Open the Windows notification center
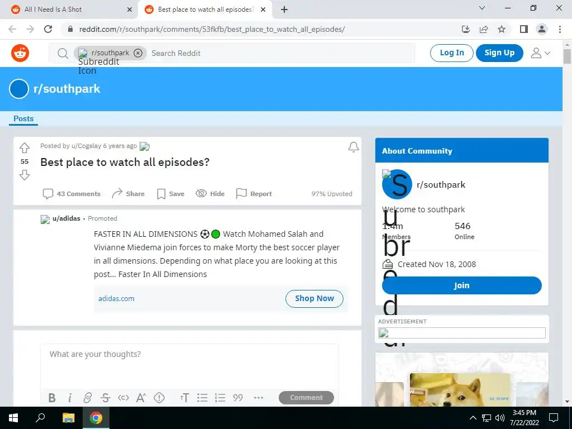572x429 pixels. coord(554,418)
